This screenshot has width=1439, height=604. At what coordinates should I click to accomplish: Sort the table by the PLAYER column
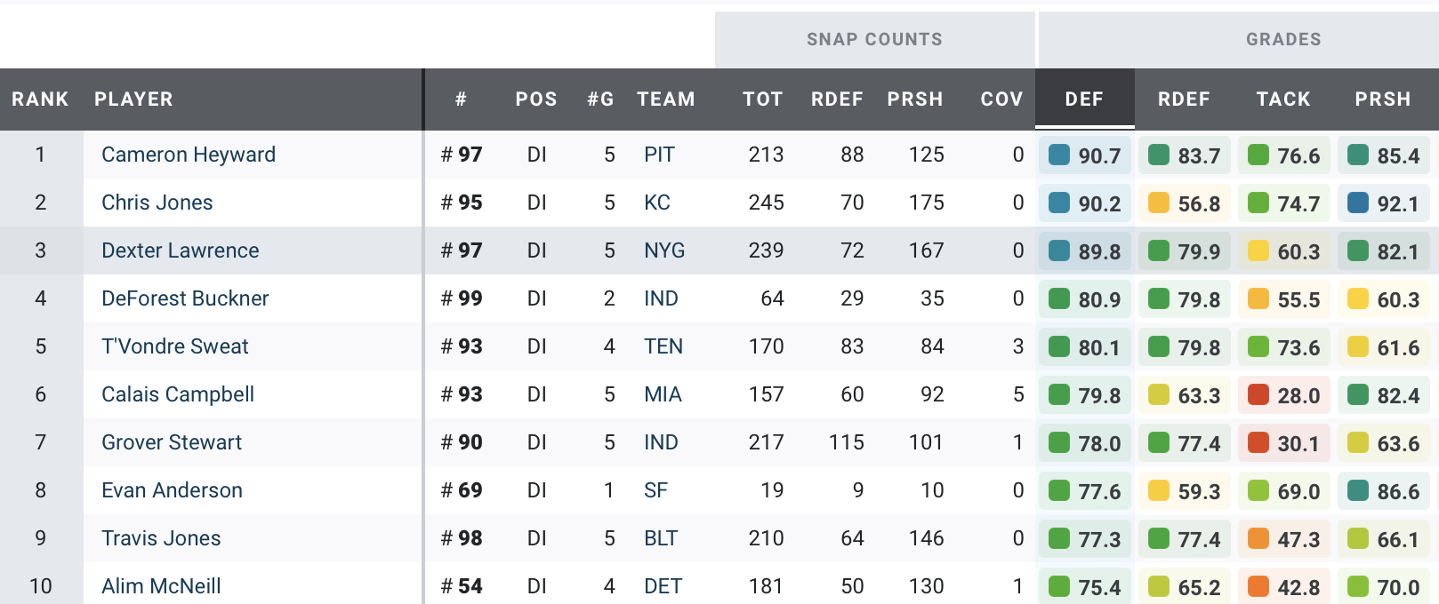(133, 99)
